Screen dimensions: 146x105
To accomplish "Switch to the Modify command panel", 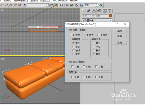I will pos(89,11).
